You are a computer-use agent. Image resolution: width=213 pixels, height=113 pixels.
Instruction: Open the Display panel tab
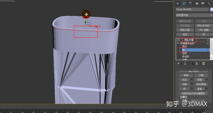[x=203, y=4]
